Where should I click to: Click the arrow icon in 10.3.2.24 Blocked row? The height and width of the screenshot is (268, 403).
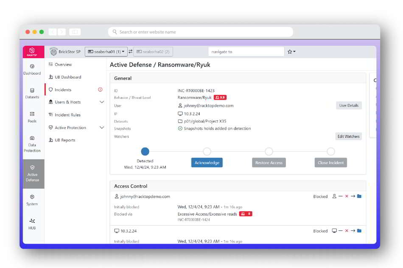coord(353,231)
